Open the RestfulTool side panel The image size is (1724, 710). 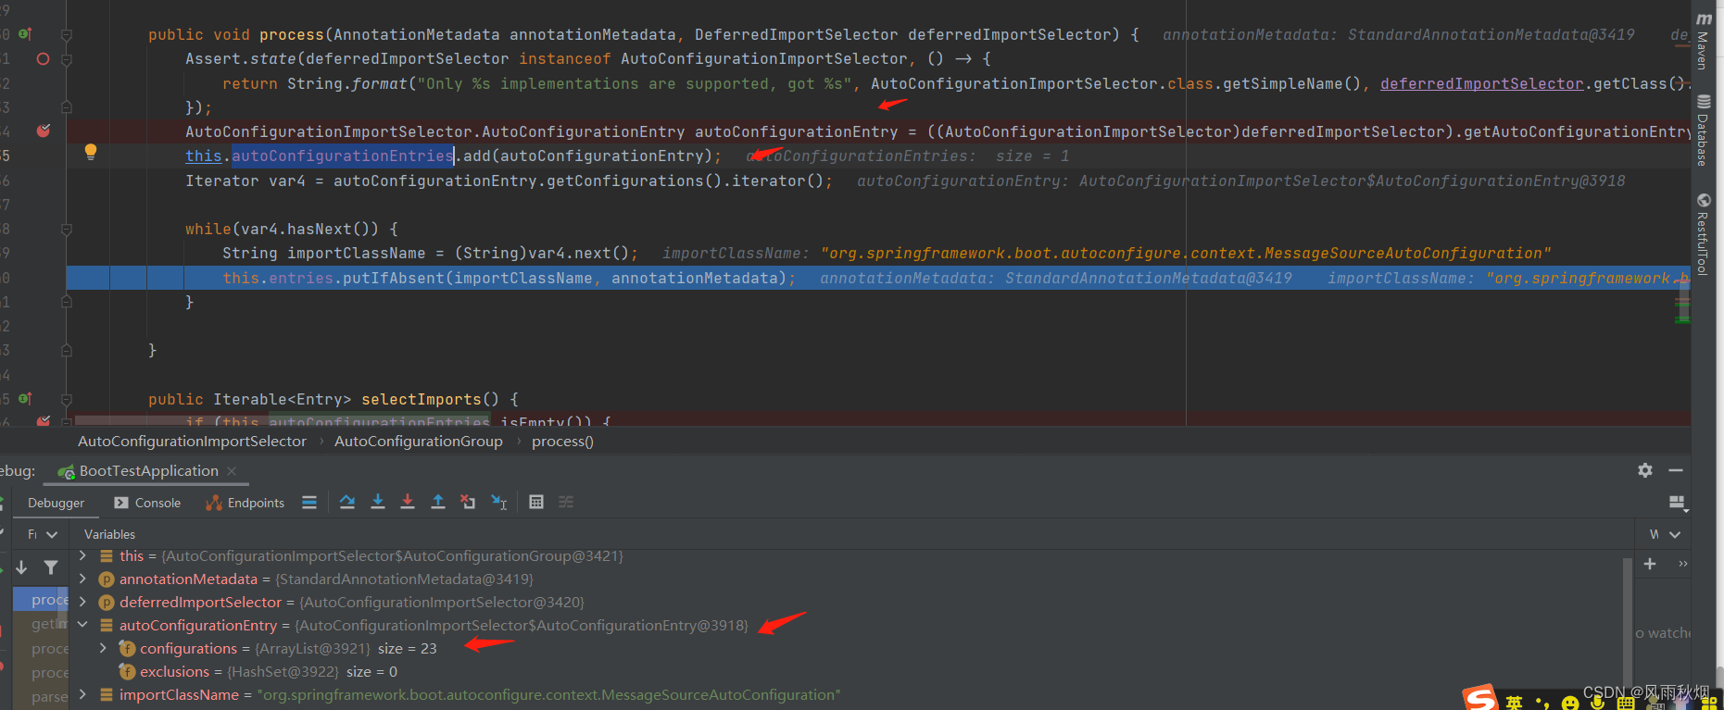[1703, 234]
